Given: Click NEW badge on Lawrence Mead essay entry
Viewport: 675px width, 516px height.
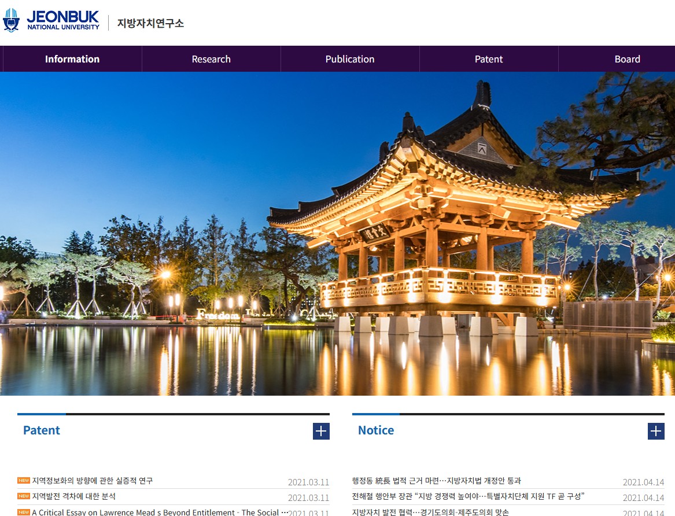Looking at the screenshot, I should (x=23, y=512).
